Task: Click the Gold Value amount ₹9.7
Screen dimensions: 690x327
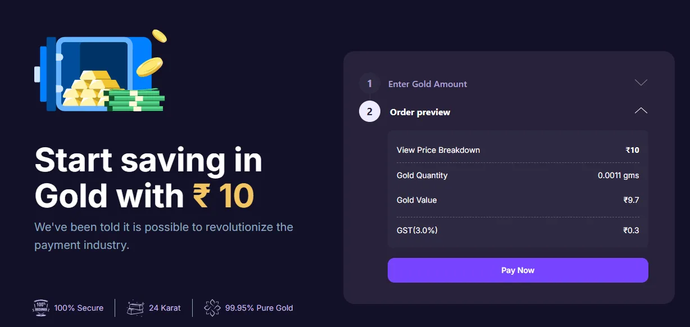Action: click(632, 200)
